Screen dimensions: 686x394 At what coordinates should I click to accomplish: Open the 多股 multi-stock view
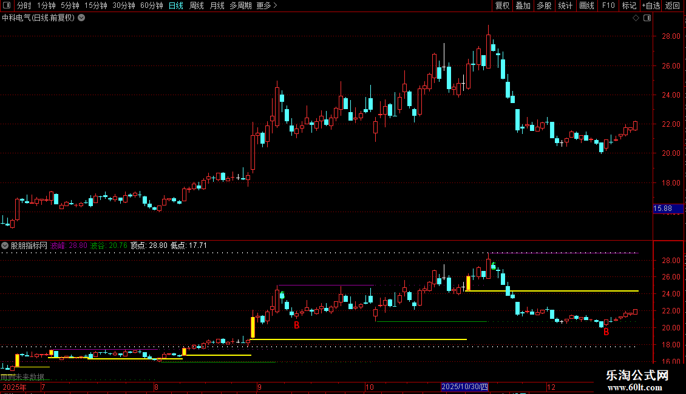coord(545,5)
